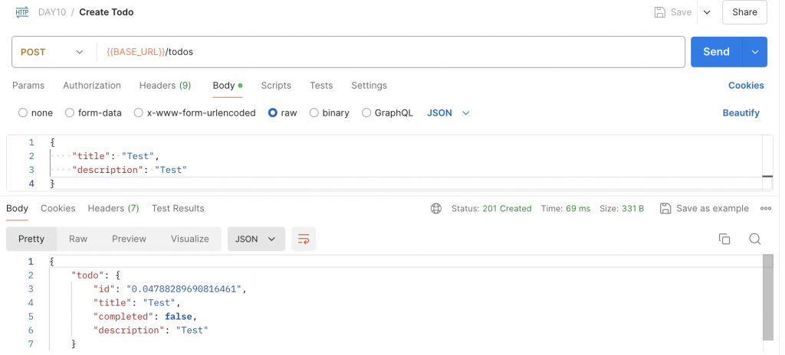Switch to the Test Results tab

pyautogui.click(x=178, y=209)
